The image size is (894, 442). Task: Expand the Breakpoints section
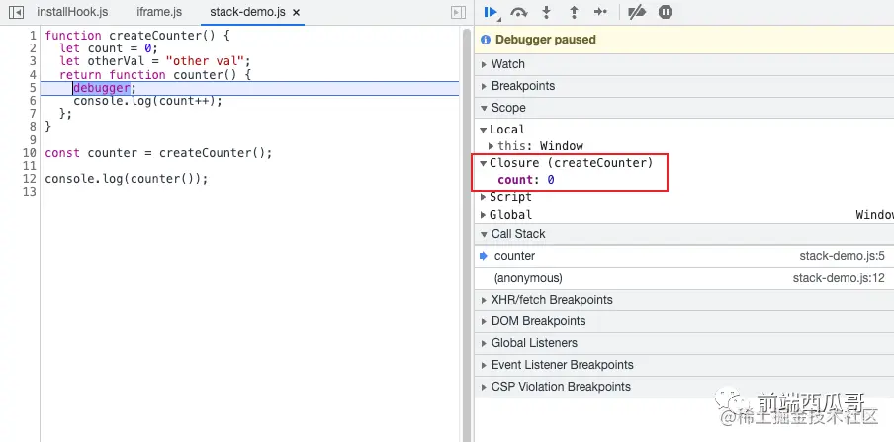click(683, 86)
